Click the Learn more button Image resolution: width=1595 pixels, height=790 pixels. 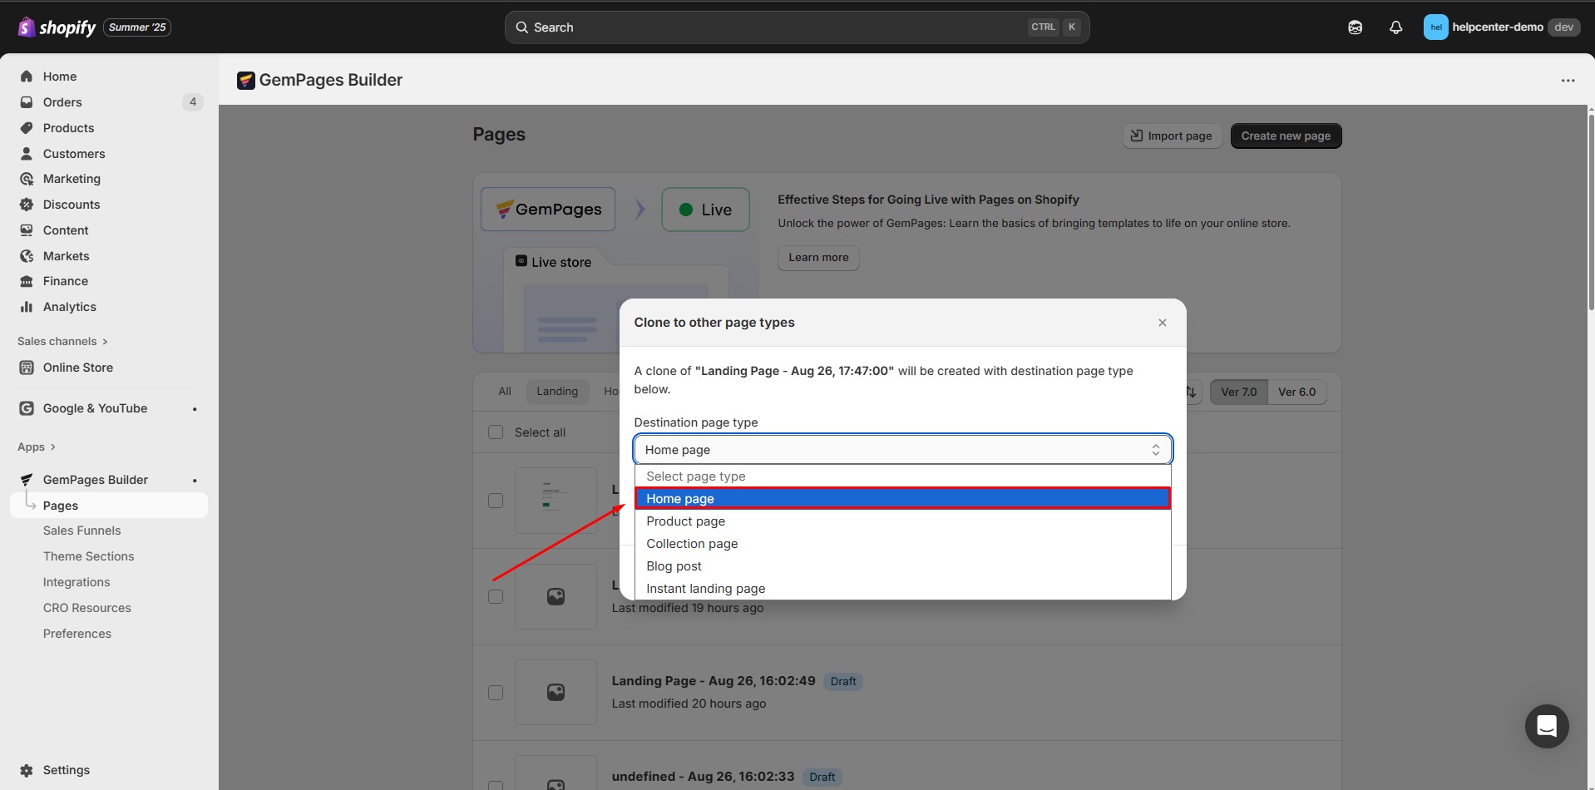tap(817, 258)
